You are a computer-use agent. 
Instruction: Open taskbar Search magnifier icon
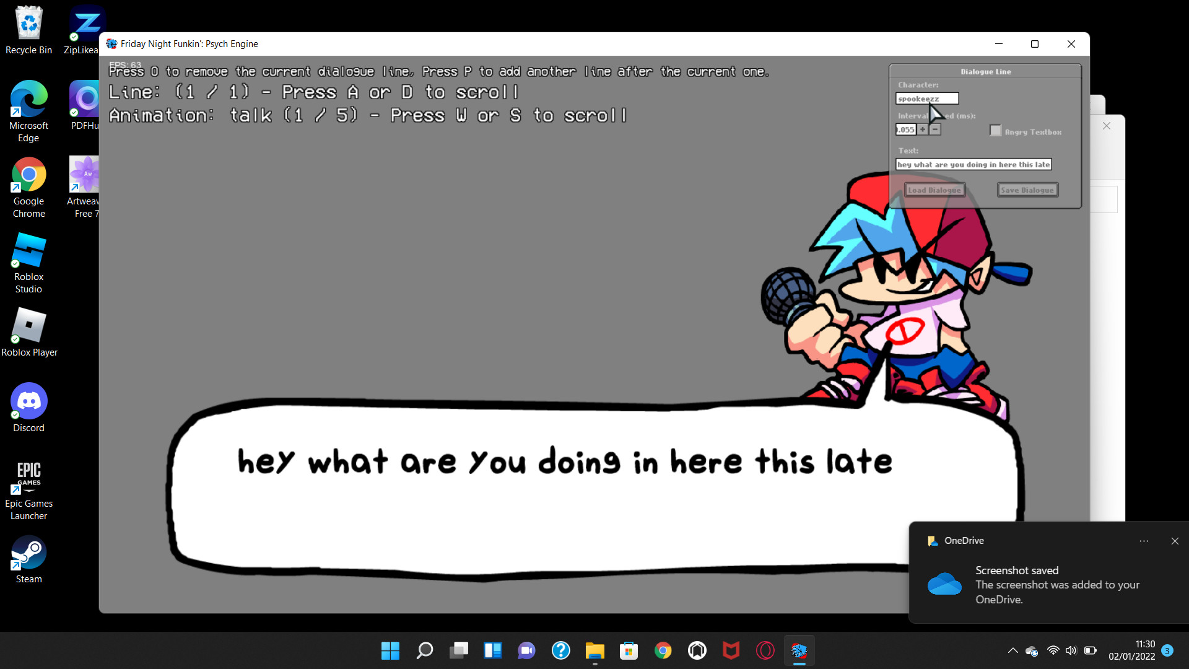(x=424, y=650)
